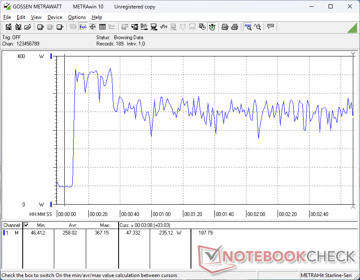The height and width of the screenshot is (280, 360).
Task: Click the f(x) math function icon
Action: point(164,27)
